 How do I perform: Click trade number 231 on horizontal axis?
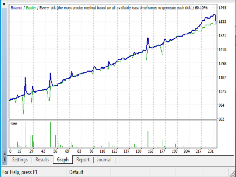tap(211, 151)
